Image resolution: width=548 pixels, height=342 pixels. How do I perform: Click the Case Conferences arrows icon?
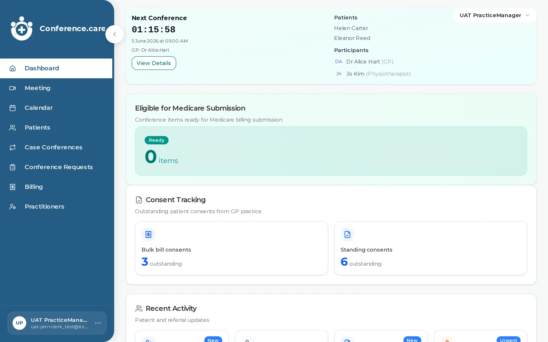click(12, 147)
